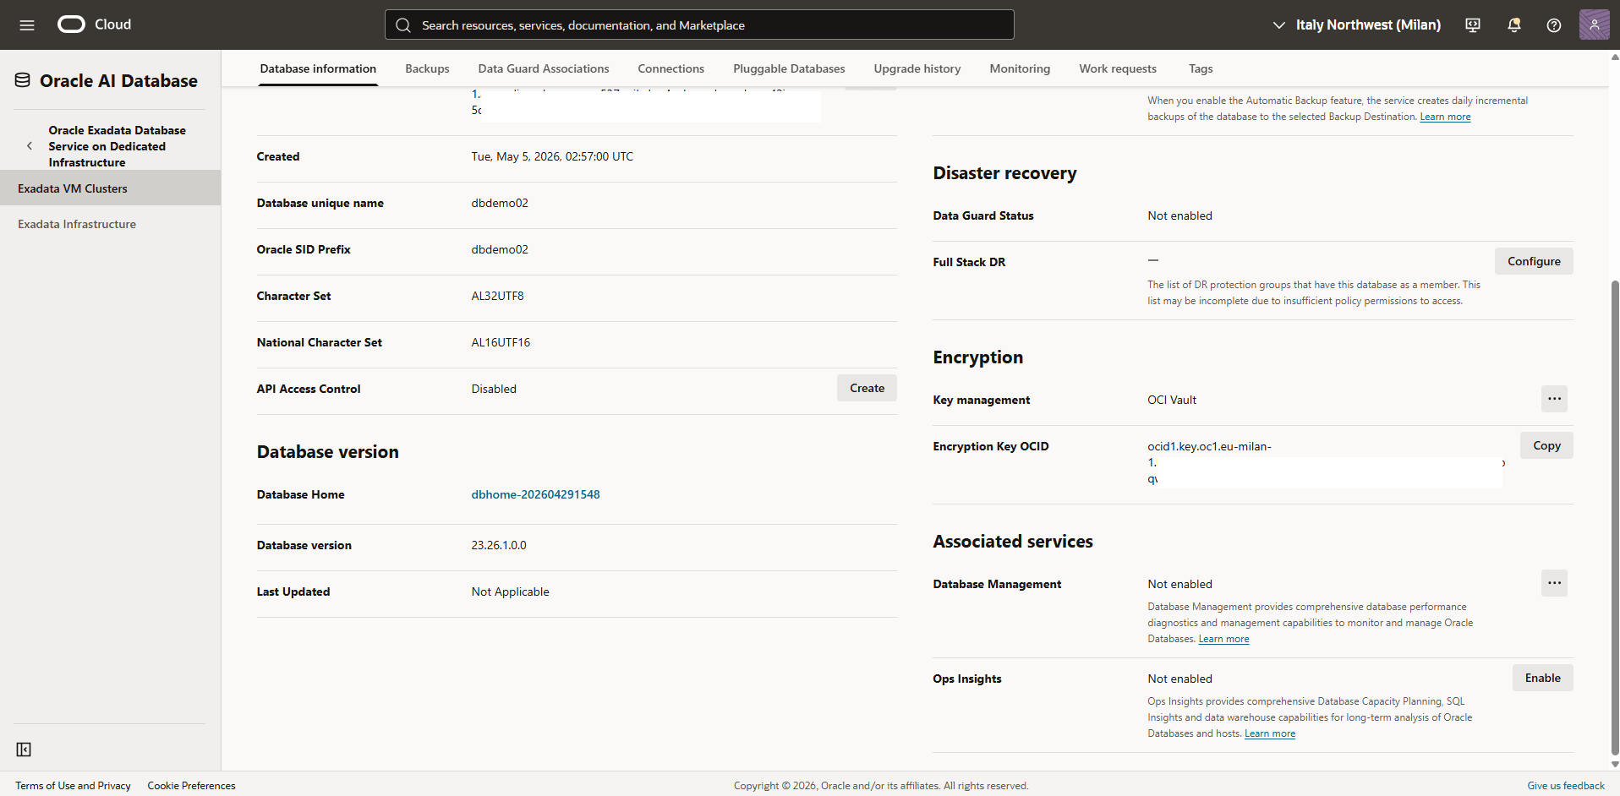Open the Connections tab
The height and width of the screenshot is (796, 1620).
670,69
